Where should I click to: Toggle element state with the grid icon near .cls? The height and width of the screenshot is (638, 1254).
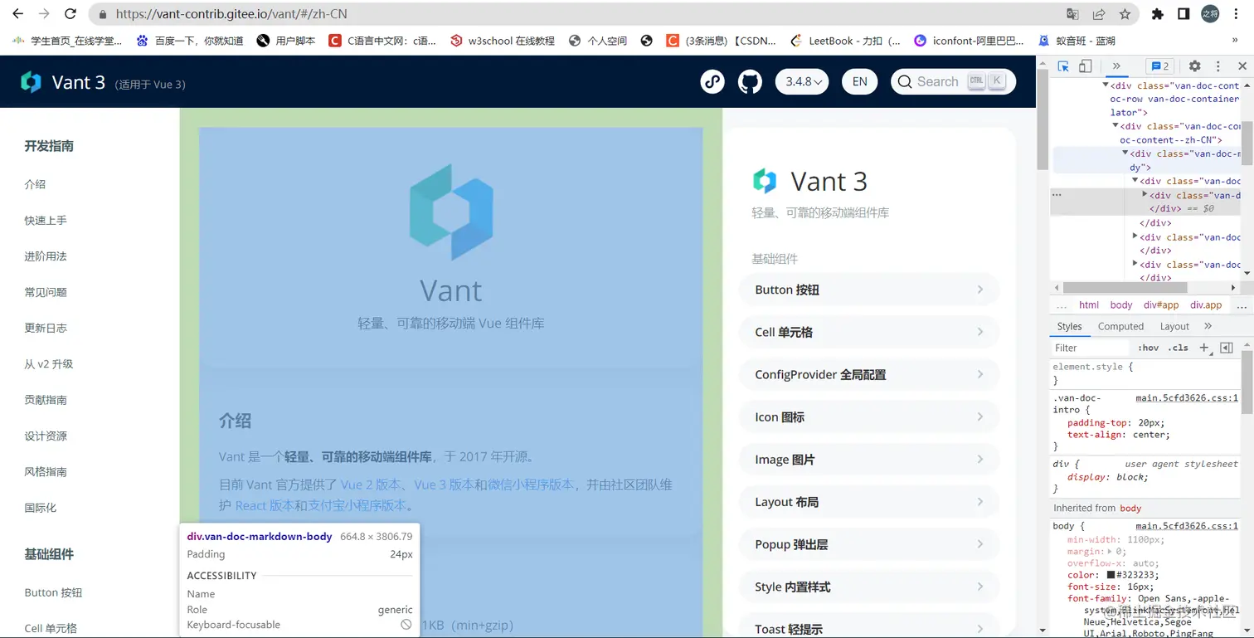click(x=1225, y=348)
